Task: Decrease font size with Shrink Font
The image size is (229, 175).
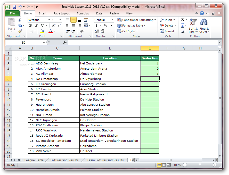Action: click(59, 26)
